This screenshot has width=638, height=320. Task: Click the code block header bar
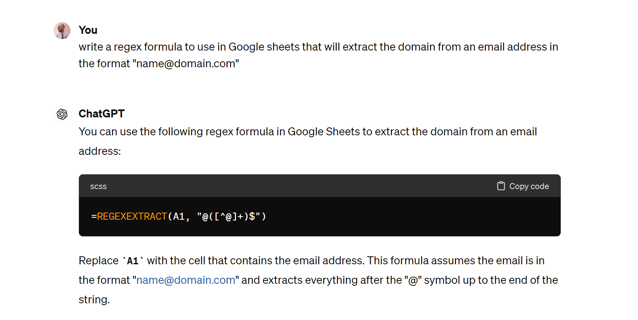coord(299,186)
